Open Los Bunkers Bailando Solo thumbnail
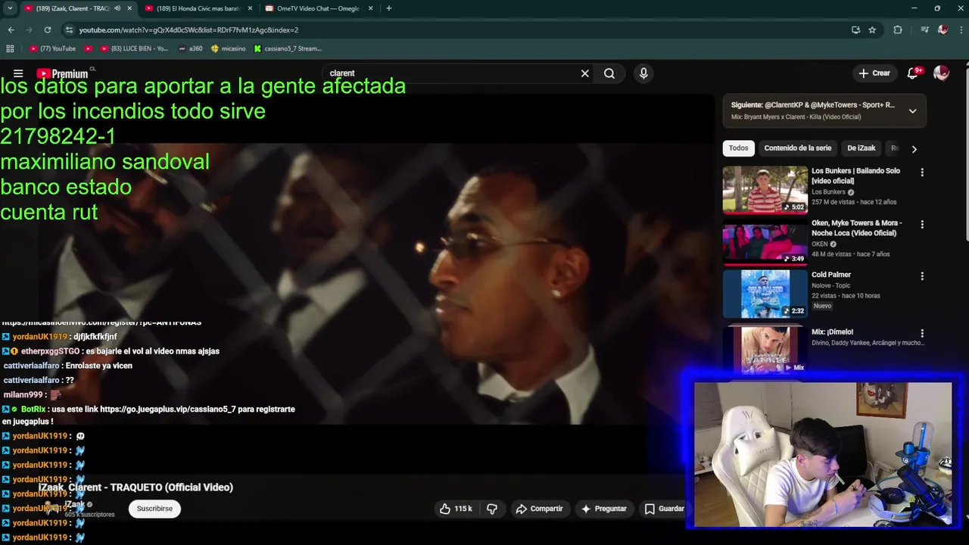969x545 pixels. (765, 191)
